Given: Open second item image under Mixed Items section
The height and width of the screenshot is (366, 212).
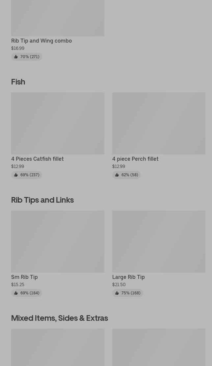Looking at the screenshot, I should [159, 347].
